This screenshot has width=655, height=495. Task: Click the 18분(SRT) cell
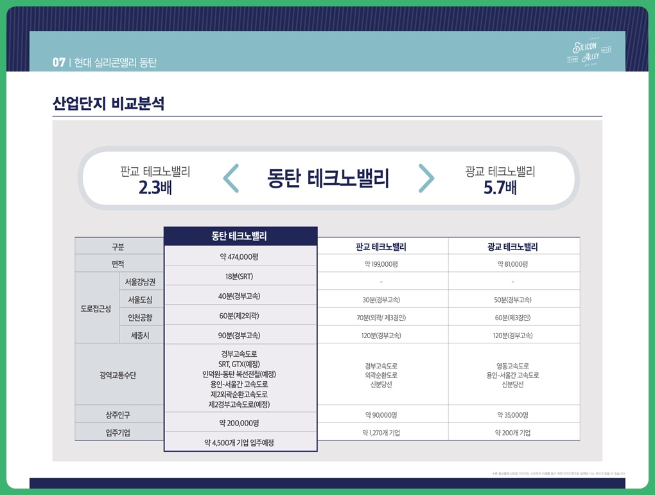[240, 276]
